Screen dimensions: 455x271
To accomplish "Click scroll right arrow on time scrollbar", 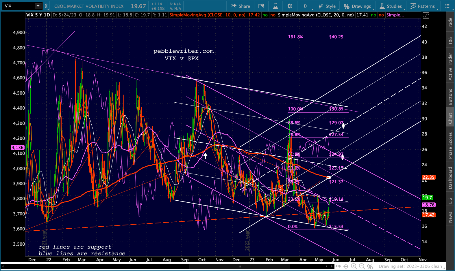I will click(x=332, y=266).
